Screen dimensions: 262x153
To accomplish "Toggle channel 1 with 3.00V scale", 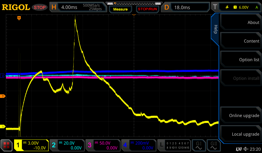I will [31, 145].
